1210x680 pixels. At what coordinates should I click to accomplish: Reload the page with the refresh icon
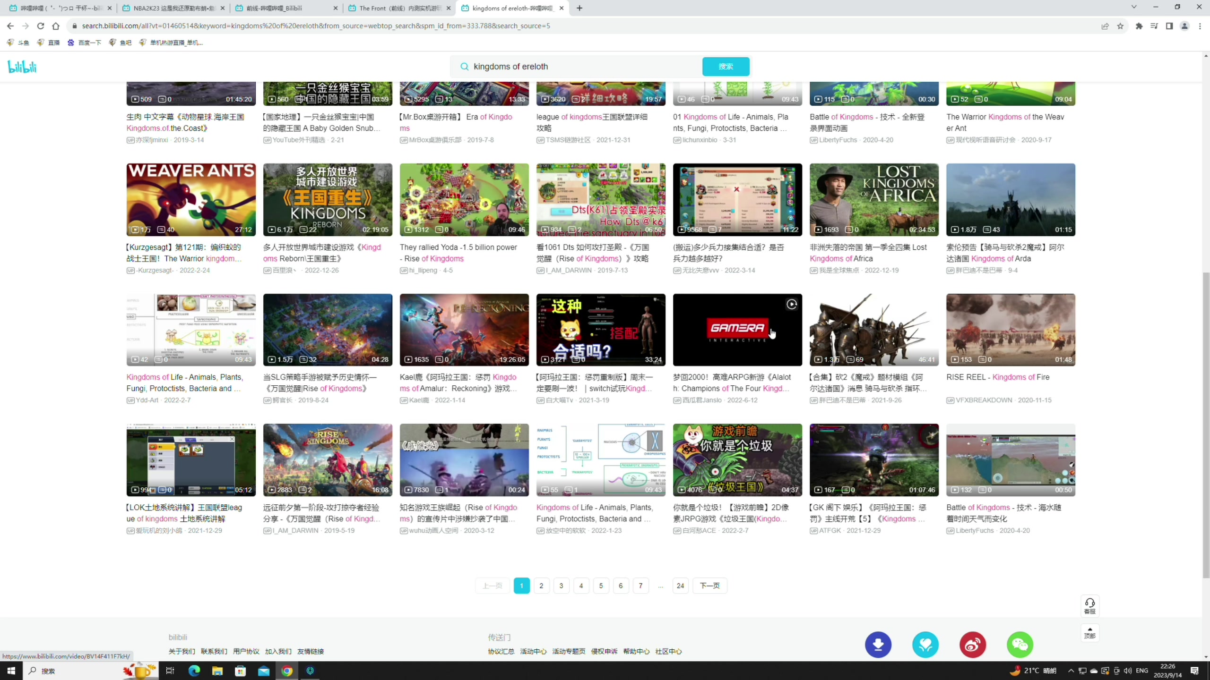[41, 26]
